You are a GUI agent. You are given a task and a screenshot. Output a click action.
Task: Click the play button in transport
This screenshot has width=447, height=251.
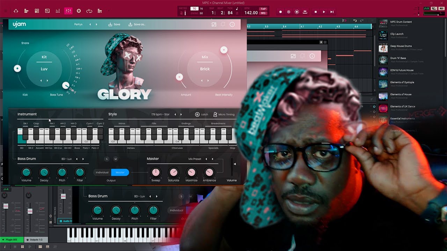pyautogui.click(x=324, y=12)
